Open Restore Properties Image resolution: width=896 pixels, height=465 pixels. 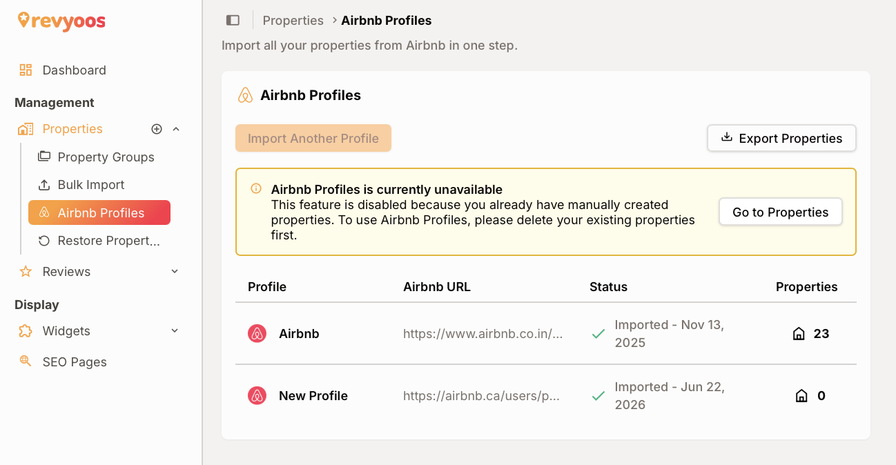(109, 241)
